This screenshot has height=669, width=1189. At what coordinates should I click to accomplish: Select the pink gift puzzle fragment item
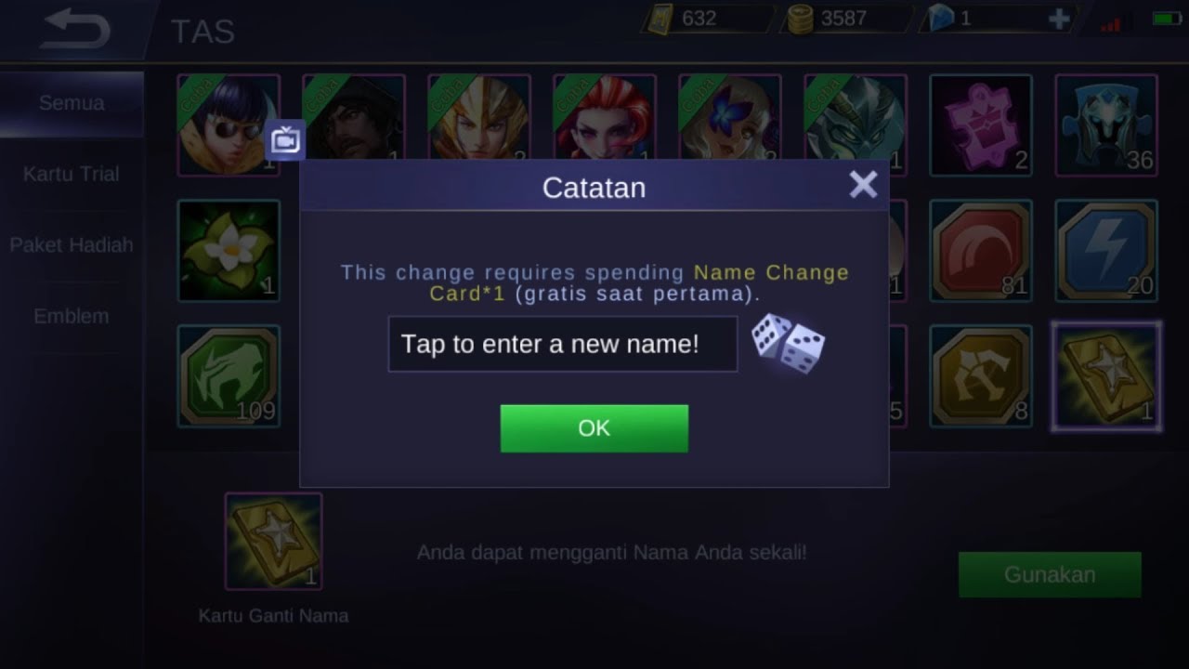[x=980, y=125]
